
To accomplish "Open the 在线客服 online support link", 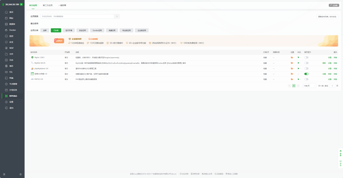I will point(93,39).
